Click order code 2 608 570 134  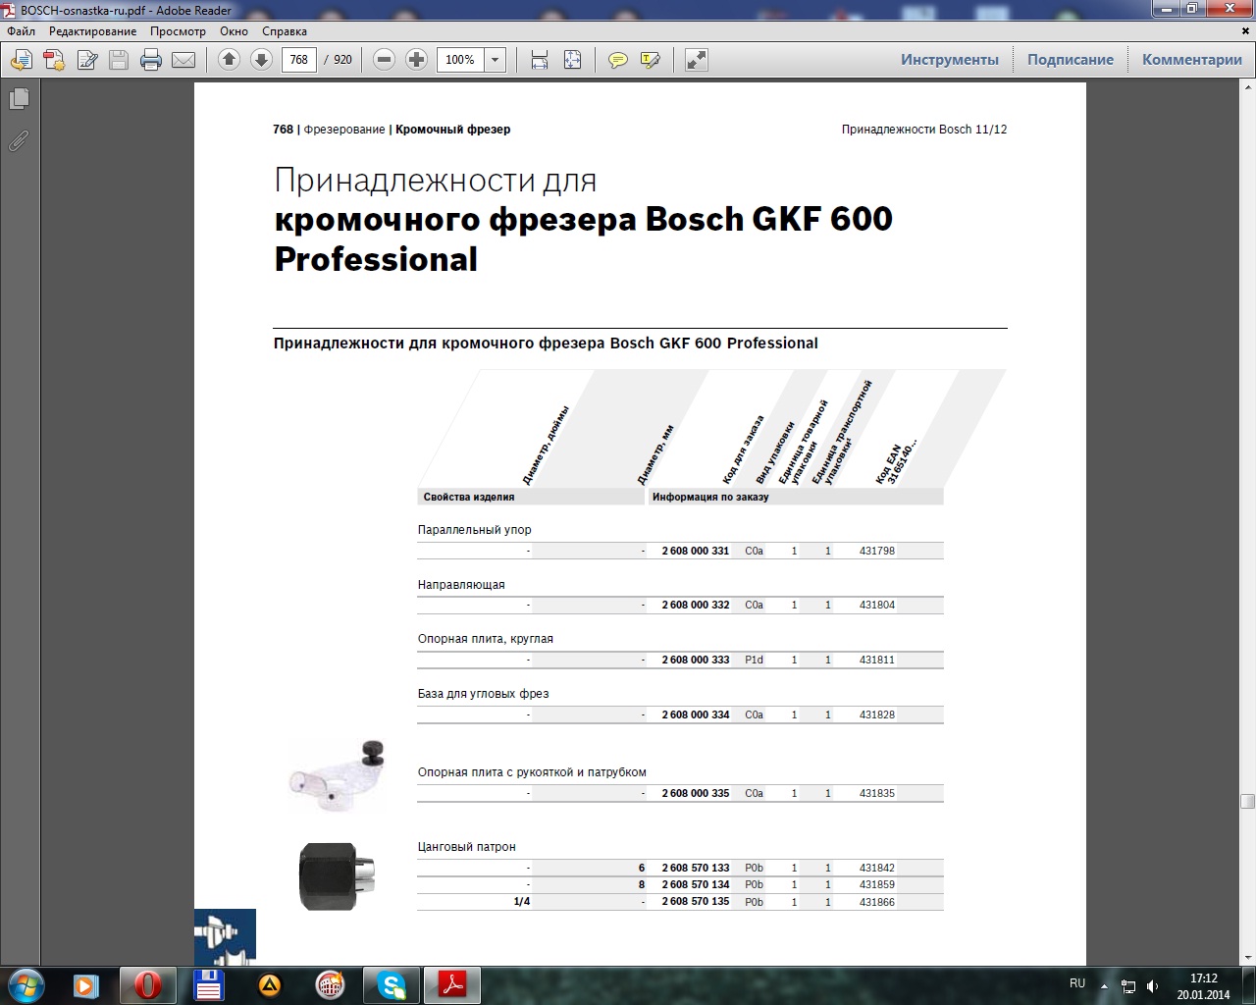[696, 884]
